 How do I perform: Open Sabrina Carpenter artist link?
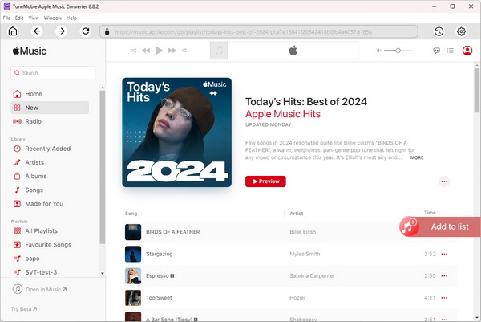tap(312, 275)
